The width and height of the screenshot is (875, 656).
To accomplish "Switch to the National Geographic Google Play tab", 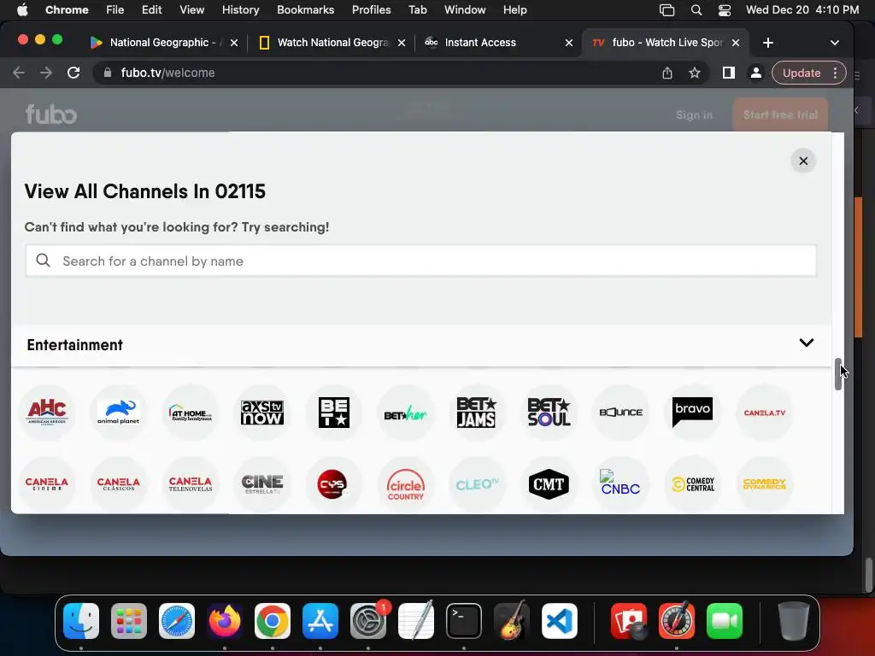I will point(163,43).
